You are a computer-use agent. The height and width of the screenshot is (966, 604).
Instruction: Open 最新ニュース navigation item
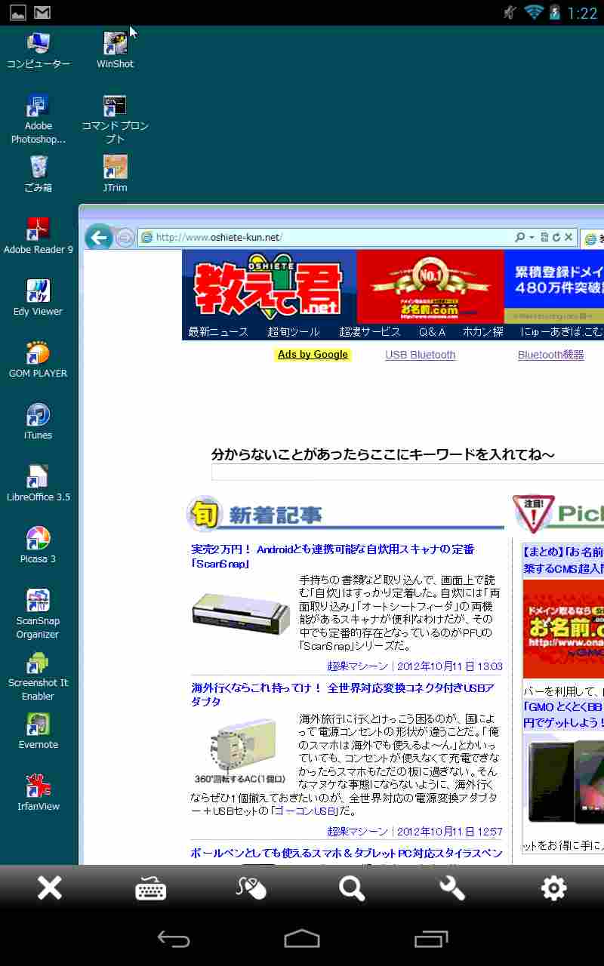pyautogui.click(x=218, y=332)
